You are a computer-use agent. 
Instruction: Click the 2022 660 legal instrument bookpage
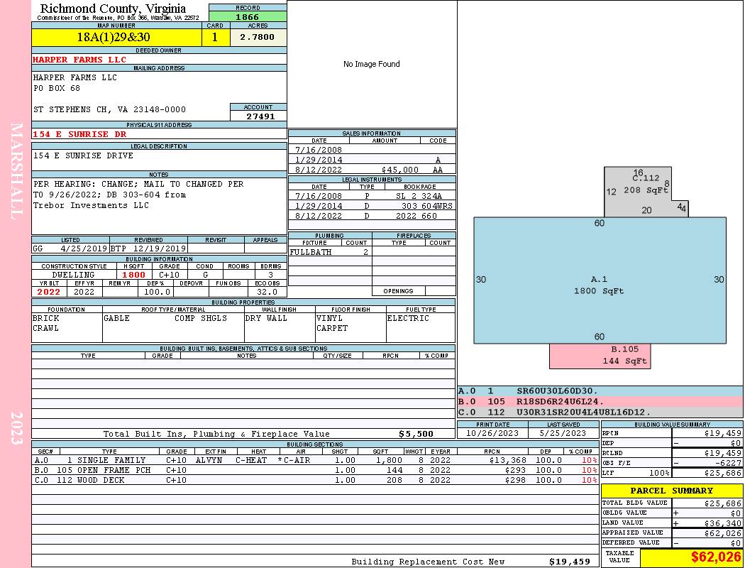point(416,216)
